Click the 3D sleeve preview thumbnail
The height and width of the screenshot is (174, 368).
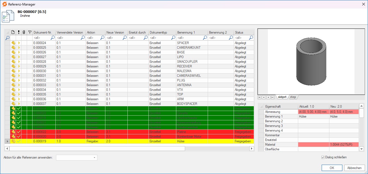pos(311,61)
